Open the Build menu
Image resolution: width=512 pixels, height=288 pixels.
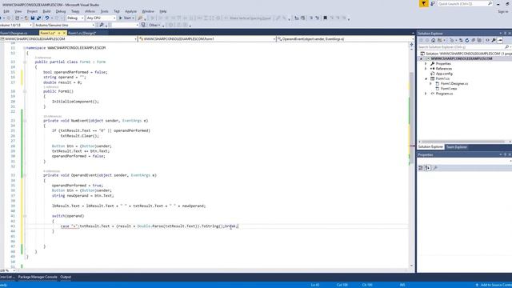(x=46, y=11)
